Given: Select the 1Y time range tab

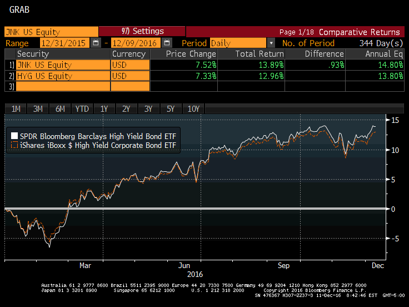Looking at the screenshot, I should 104,108.
